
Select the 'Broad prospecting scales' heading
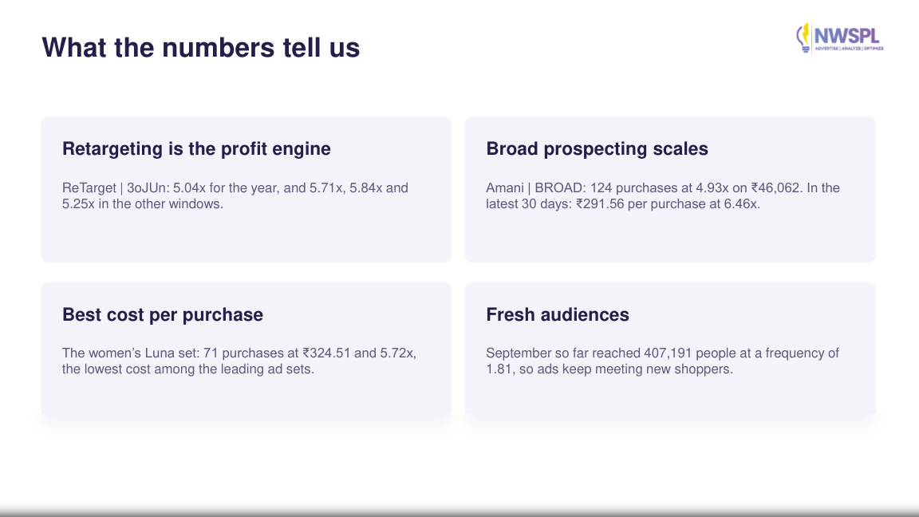[x=597, y=149]
